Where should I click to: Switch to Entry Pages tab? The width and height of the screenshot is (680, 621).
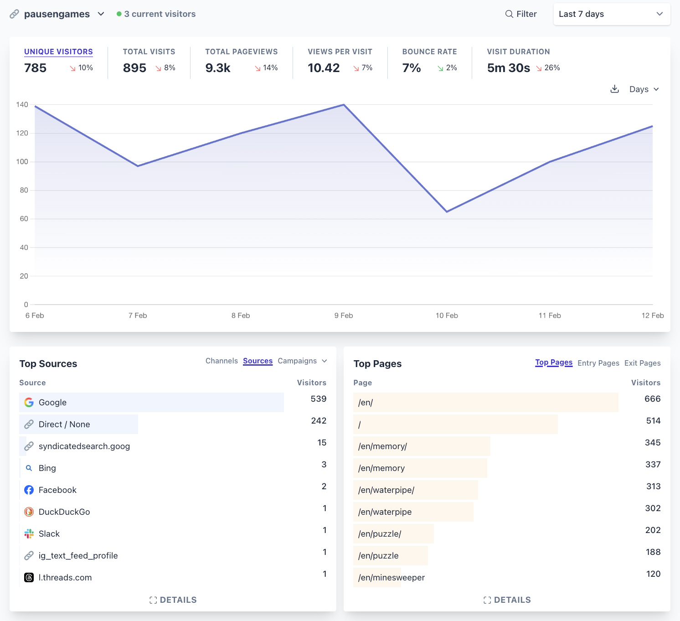coord(598,363)
